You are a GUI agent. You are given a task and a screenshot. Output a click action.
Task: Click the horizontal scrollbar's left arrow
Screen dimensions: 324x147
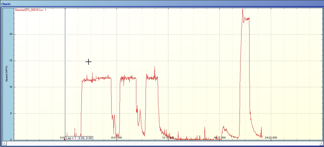click(x=5, y=143)
